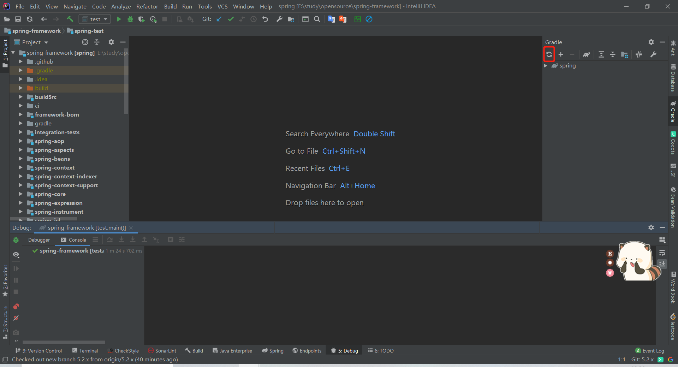Click the Project tree vertical scrollbar
678x367 pixels.
[126, 81]
